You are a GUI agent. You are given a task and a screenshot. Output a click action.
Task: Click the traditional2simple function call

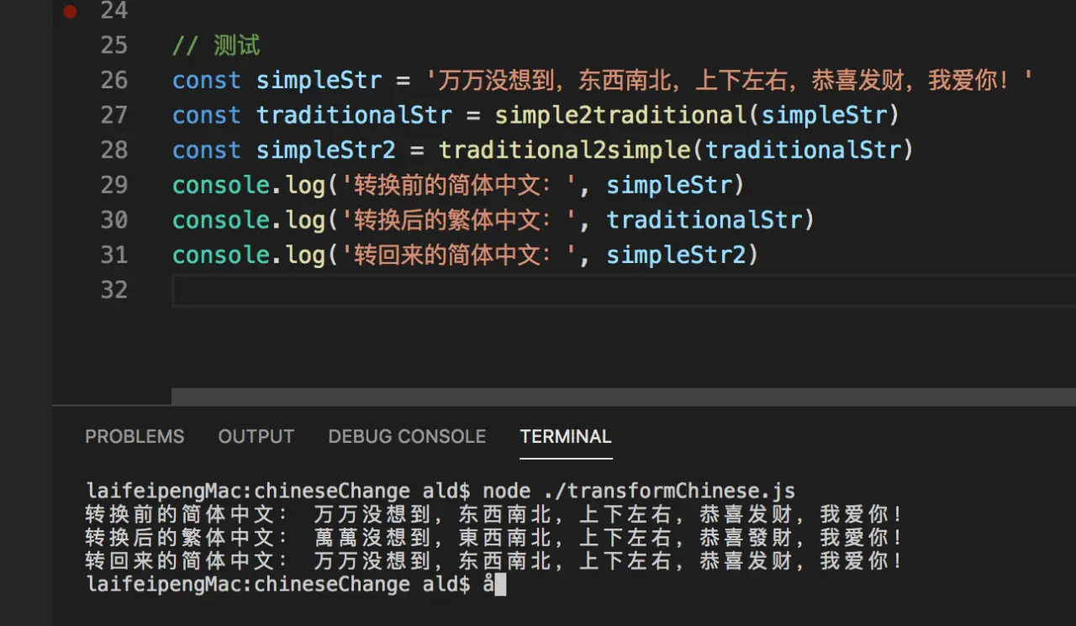564,150
